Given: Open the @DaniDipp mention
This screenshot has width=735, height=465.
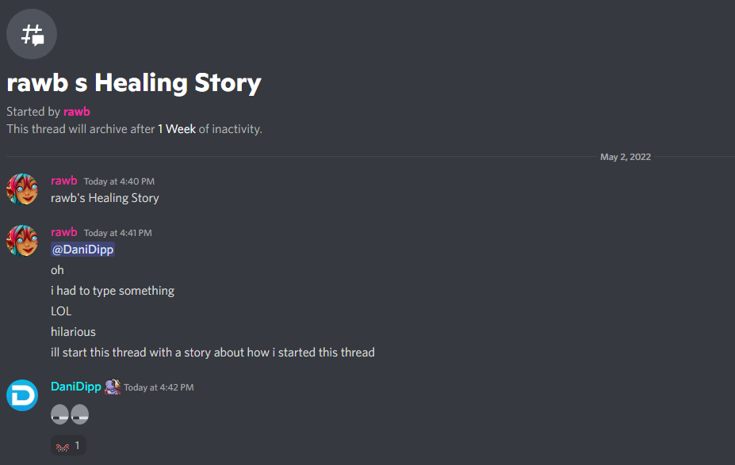Looking at the screenshot, I should [82, 249].
